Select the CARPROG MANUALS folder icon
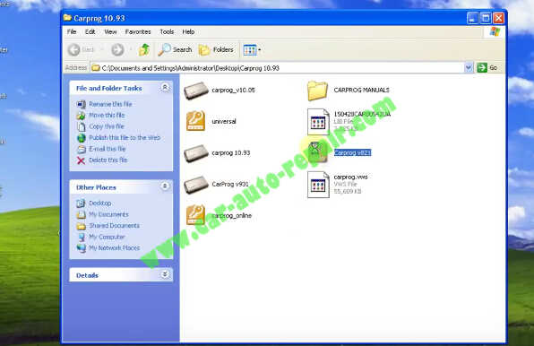The height and width of the screenshot is (346, 534). tap(317, 91)
